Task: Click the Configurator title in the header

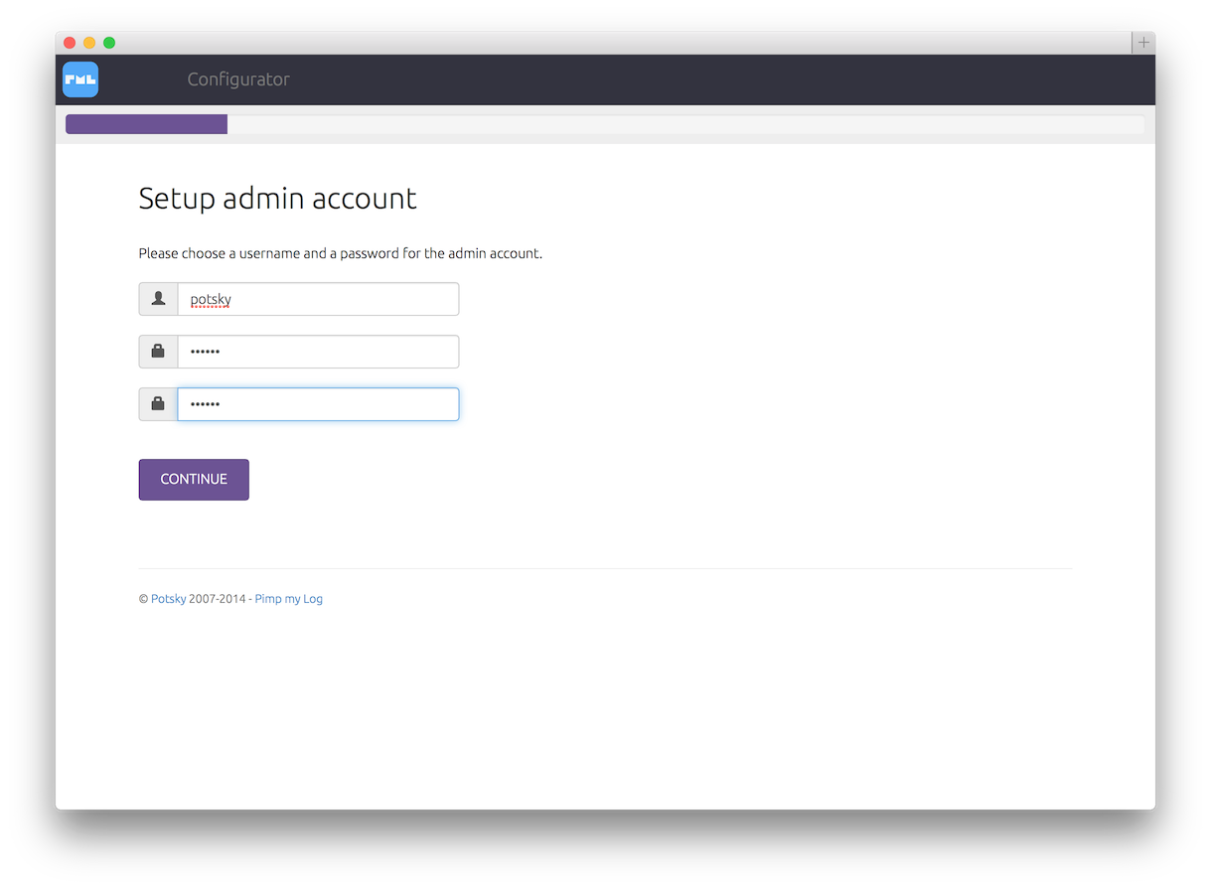Action: tap(238, 79)
